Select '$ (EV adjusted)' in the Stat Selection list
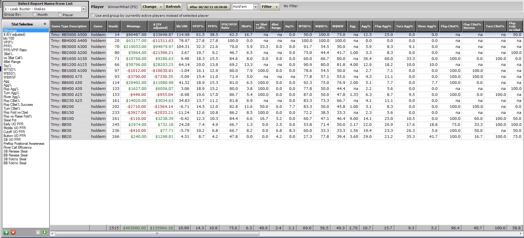524x238 pixels. click(14, 34)
